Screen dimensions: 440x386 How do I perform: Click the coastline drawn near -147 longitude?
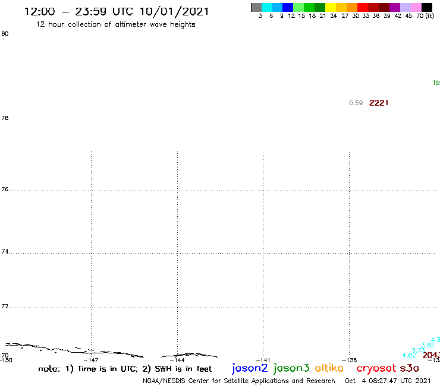tap(74, 350)
